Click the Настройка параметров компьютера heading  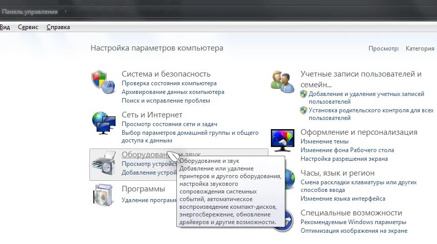(156, 48)
